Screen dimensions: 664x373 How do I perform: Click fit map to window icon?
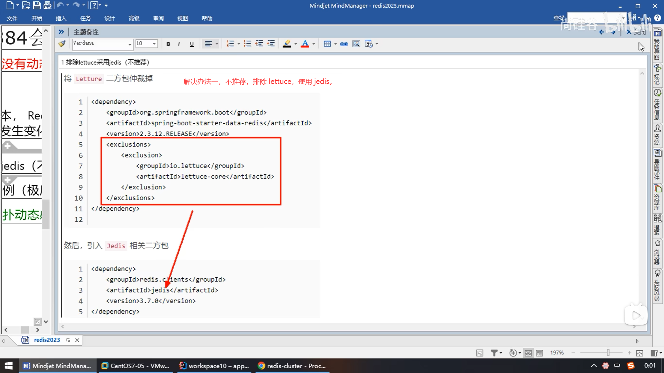click(x=639, y=353)
